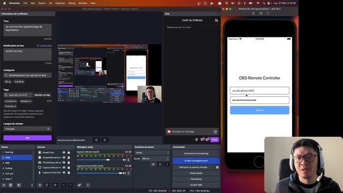Click Commencer le streaming button

tap(196, 153)
